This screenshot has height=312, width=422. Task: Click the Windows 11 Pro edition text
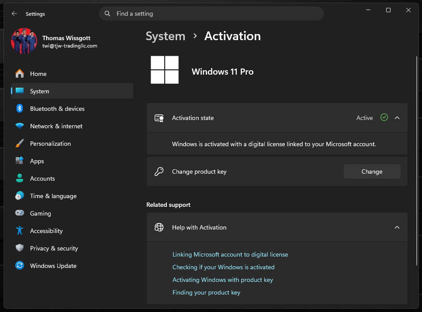[222, 72]
